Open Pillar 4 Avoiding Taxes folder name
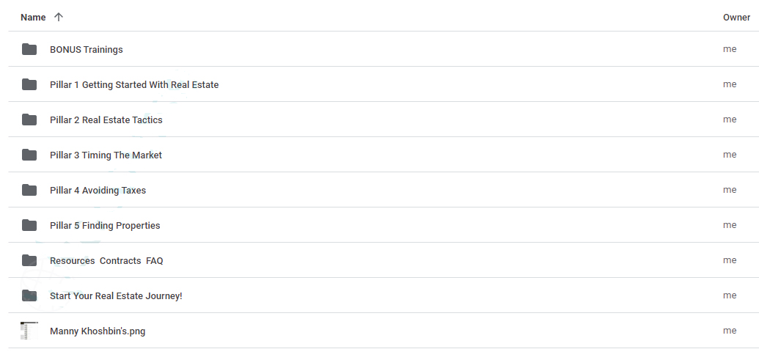The width and height of the screenshot is (759, 360). [x=98, y=190]
